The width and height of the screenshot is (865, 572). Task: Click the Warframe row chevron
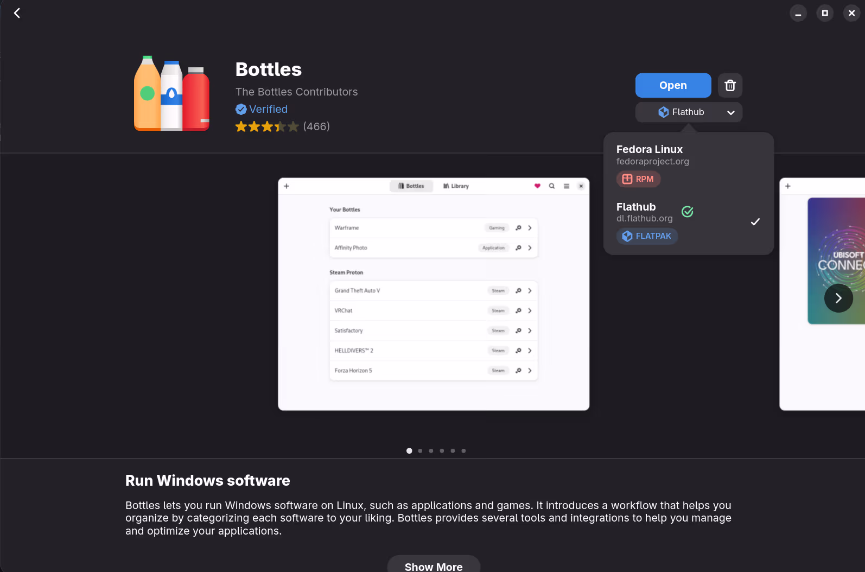(530, 228)
